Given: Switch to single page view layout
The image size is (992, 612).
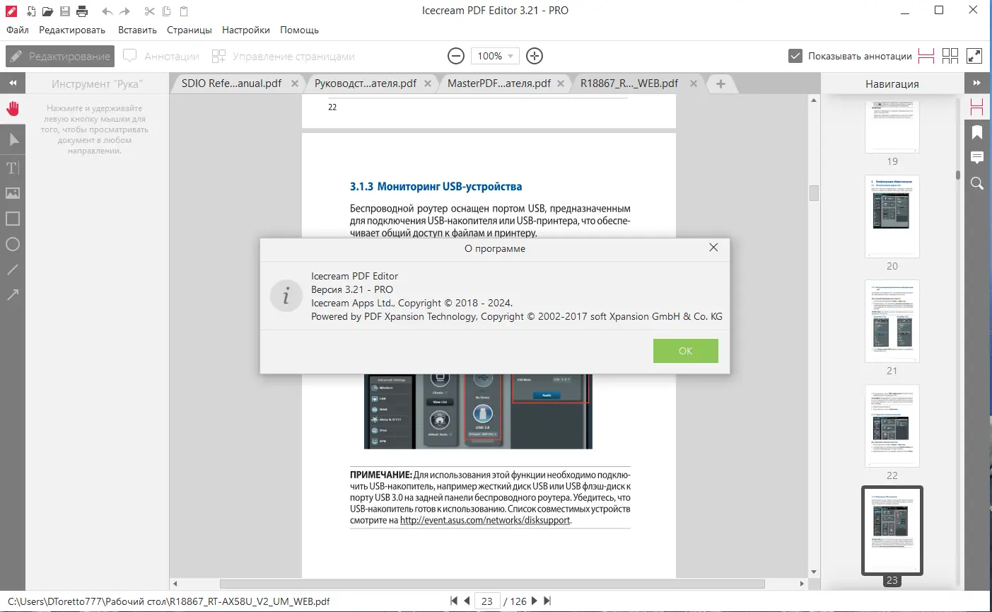Looking at the screenshot, I should (x=926, y=56).
